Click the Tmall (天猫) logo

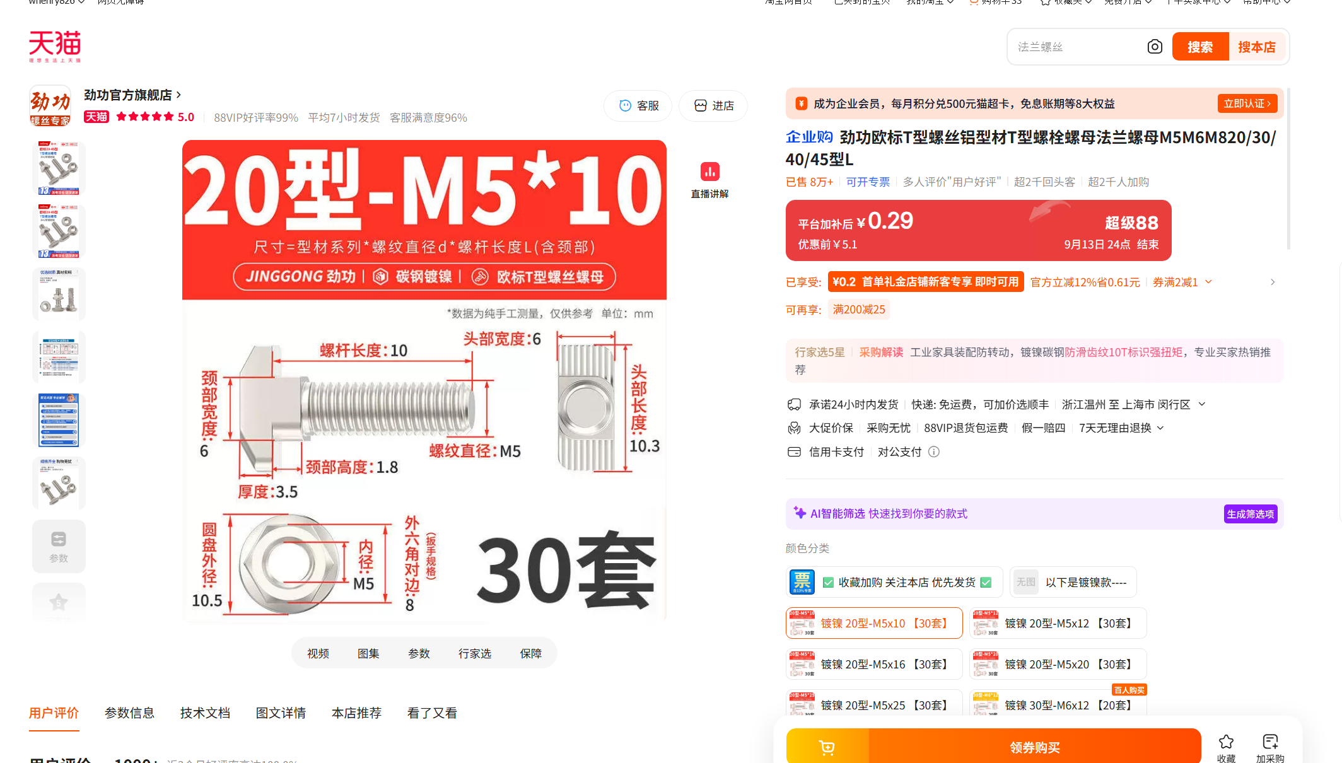coord(55,46)
